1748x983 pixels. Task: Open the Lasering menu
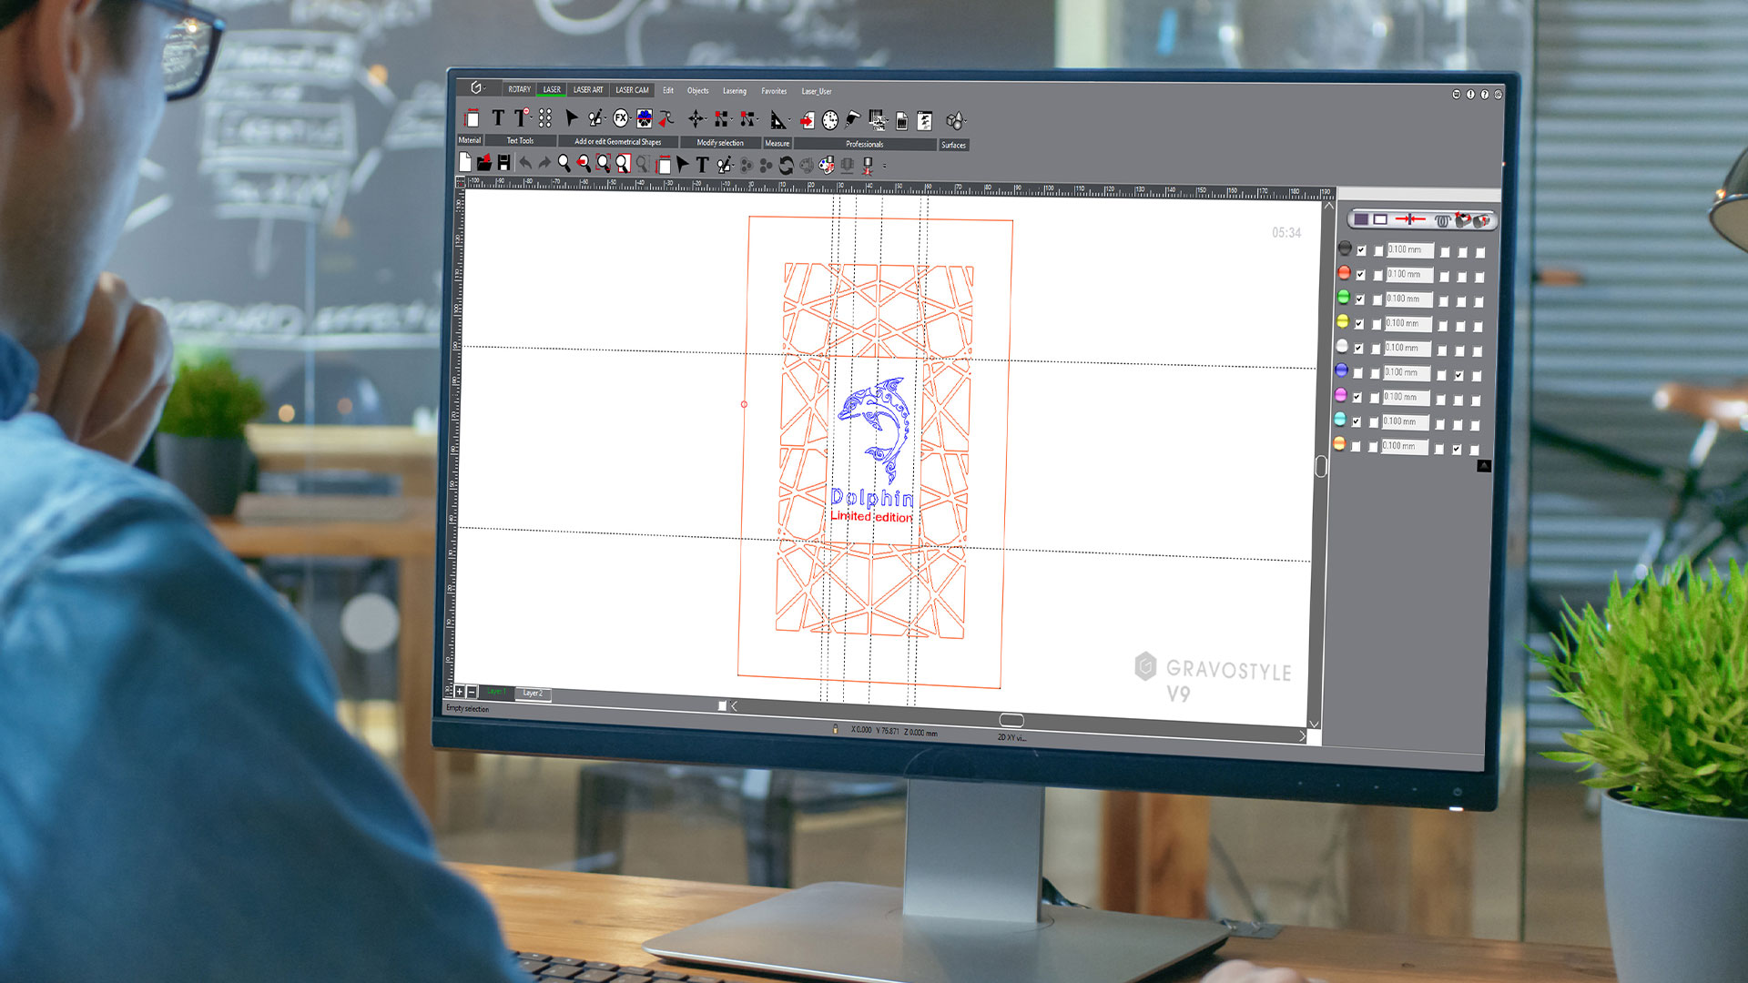(734, 91)
